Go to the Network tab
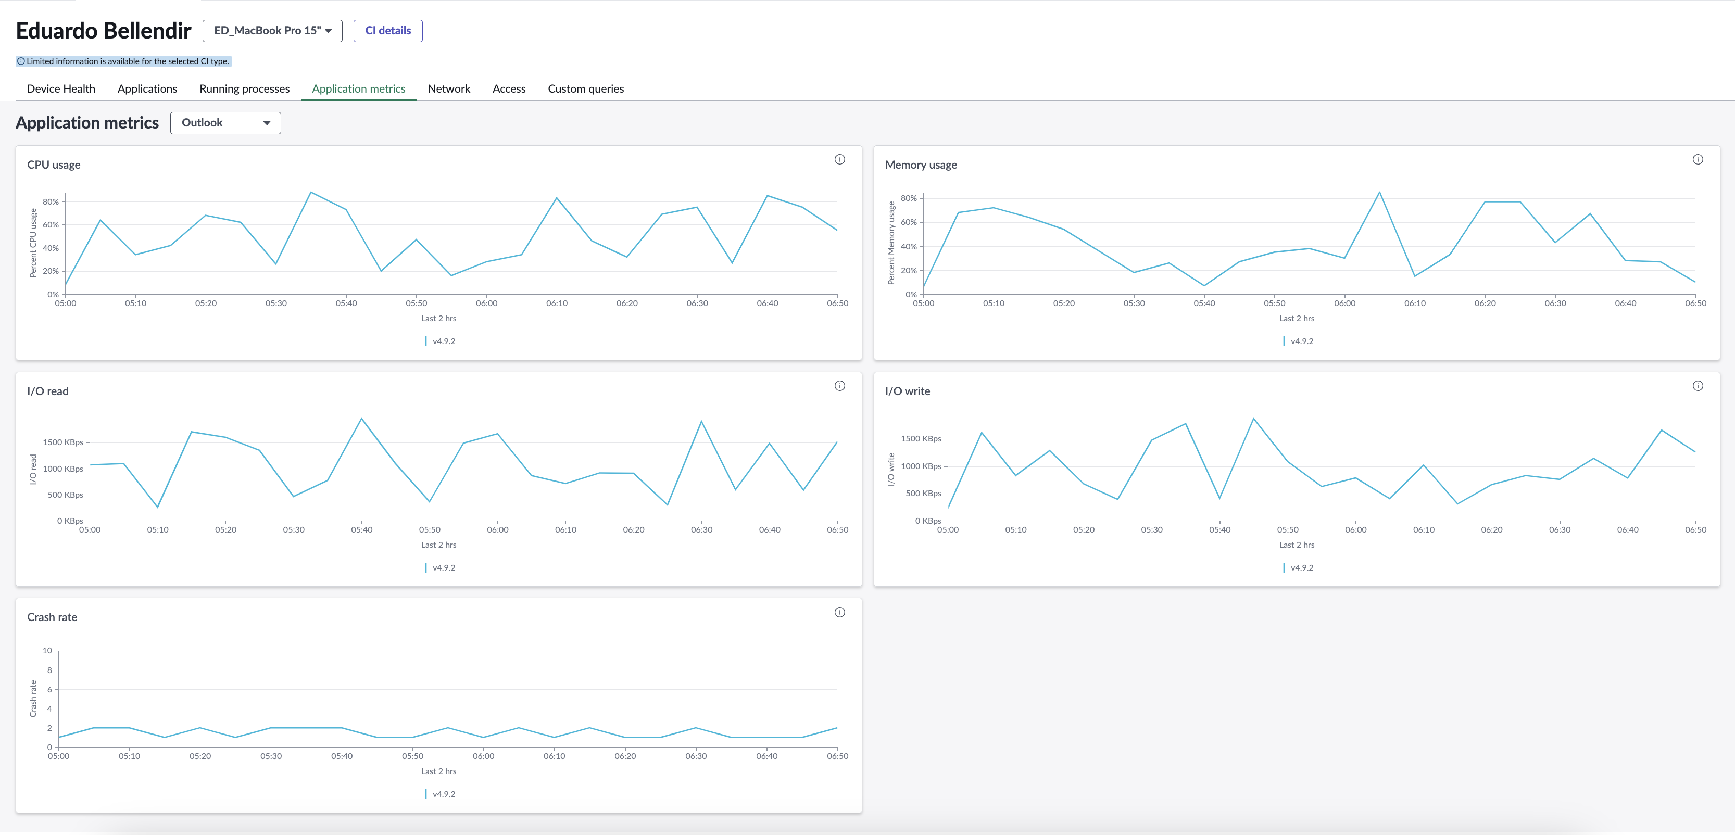Viewport: 1735px width, 835px height. 448,89
